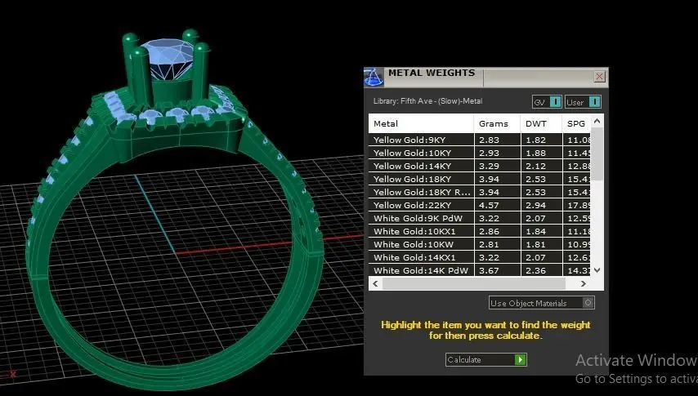698x396 pixels.
Task: Click the 2.12 DWT cell
Action: point(541,166)
